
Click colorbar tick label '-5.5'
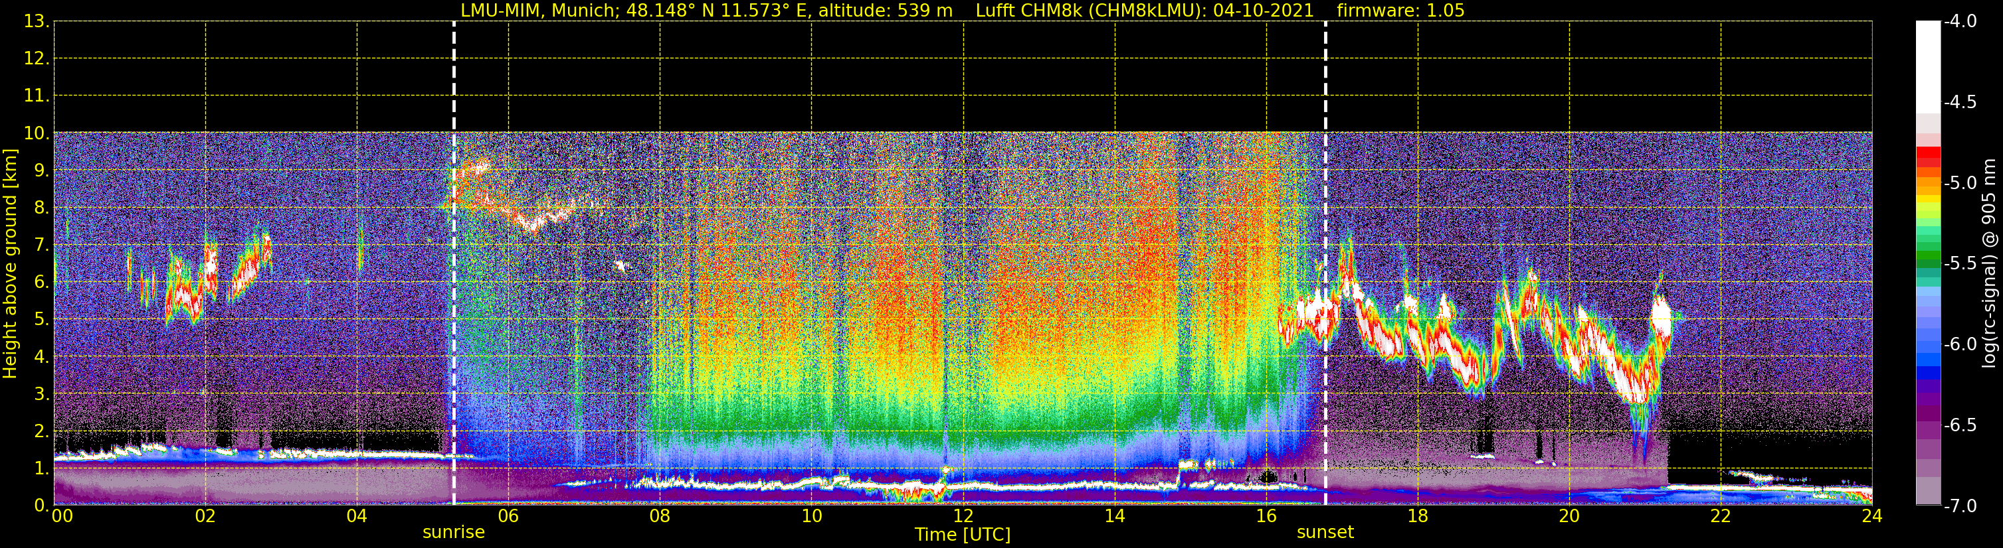pyautogui.click(x=1959, y=264)
